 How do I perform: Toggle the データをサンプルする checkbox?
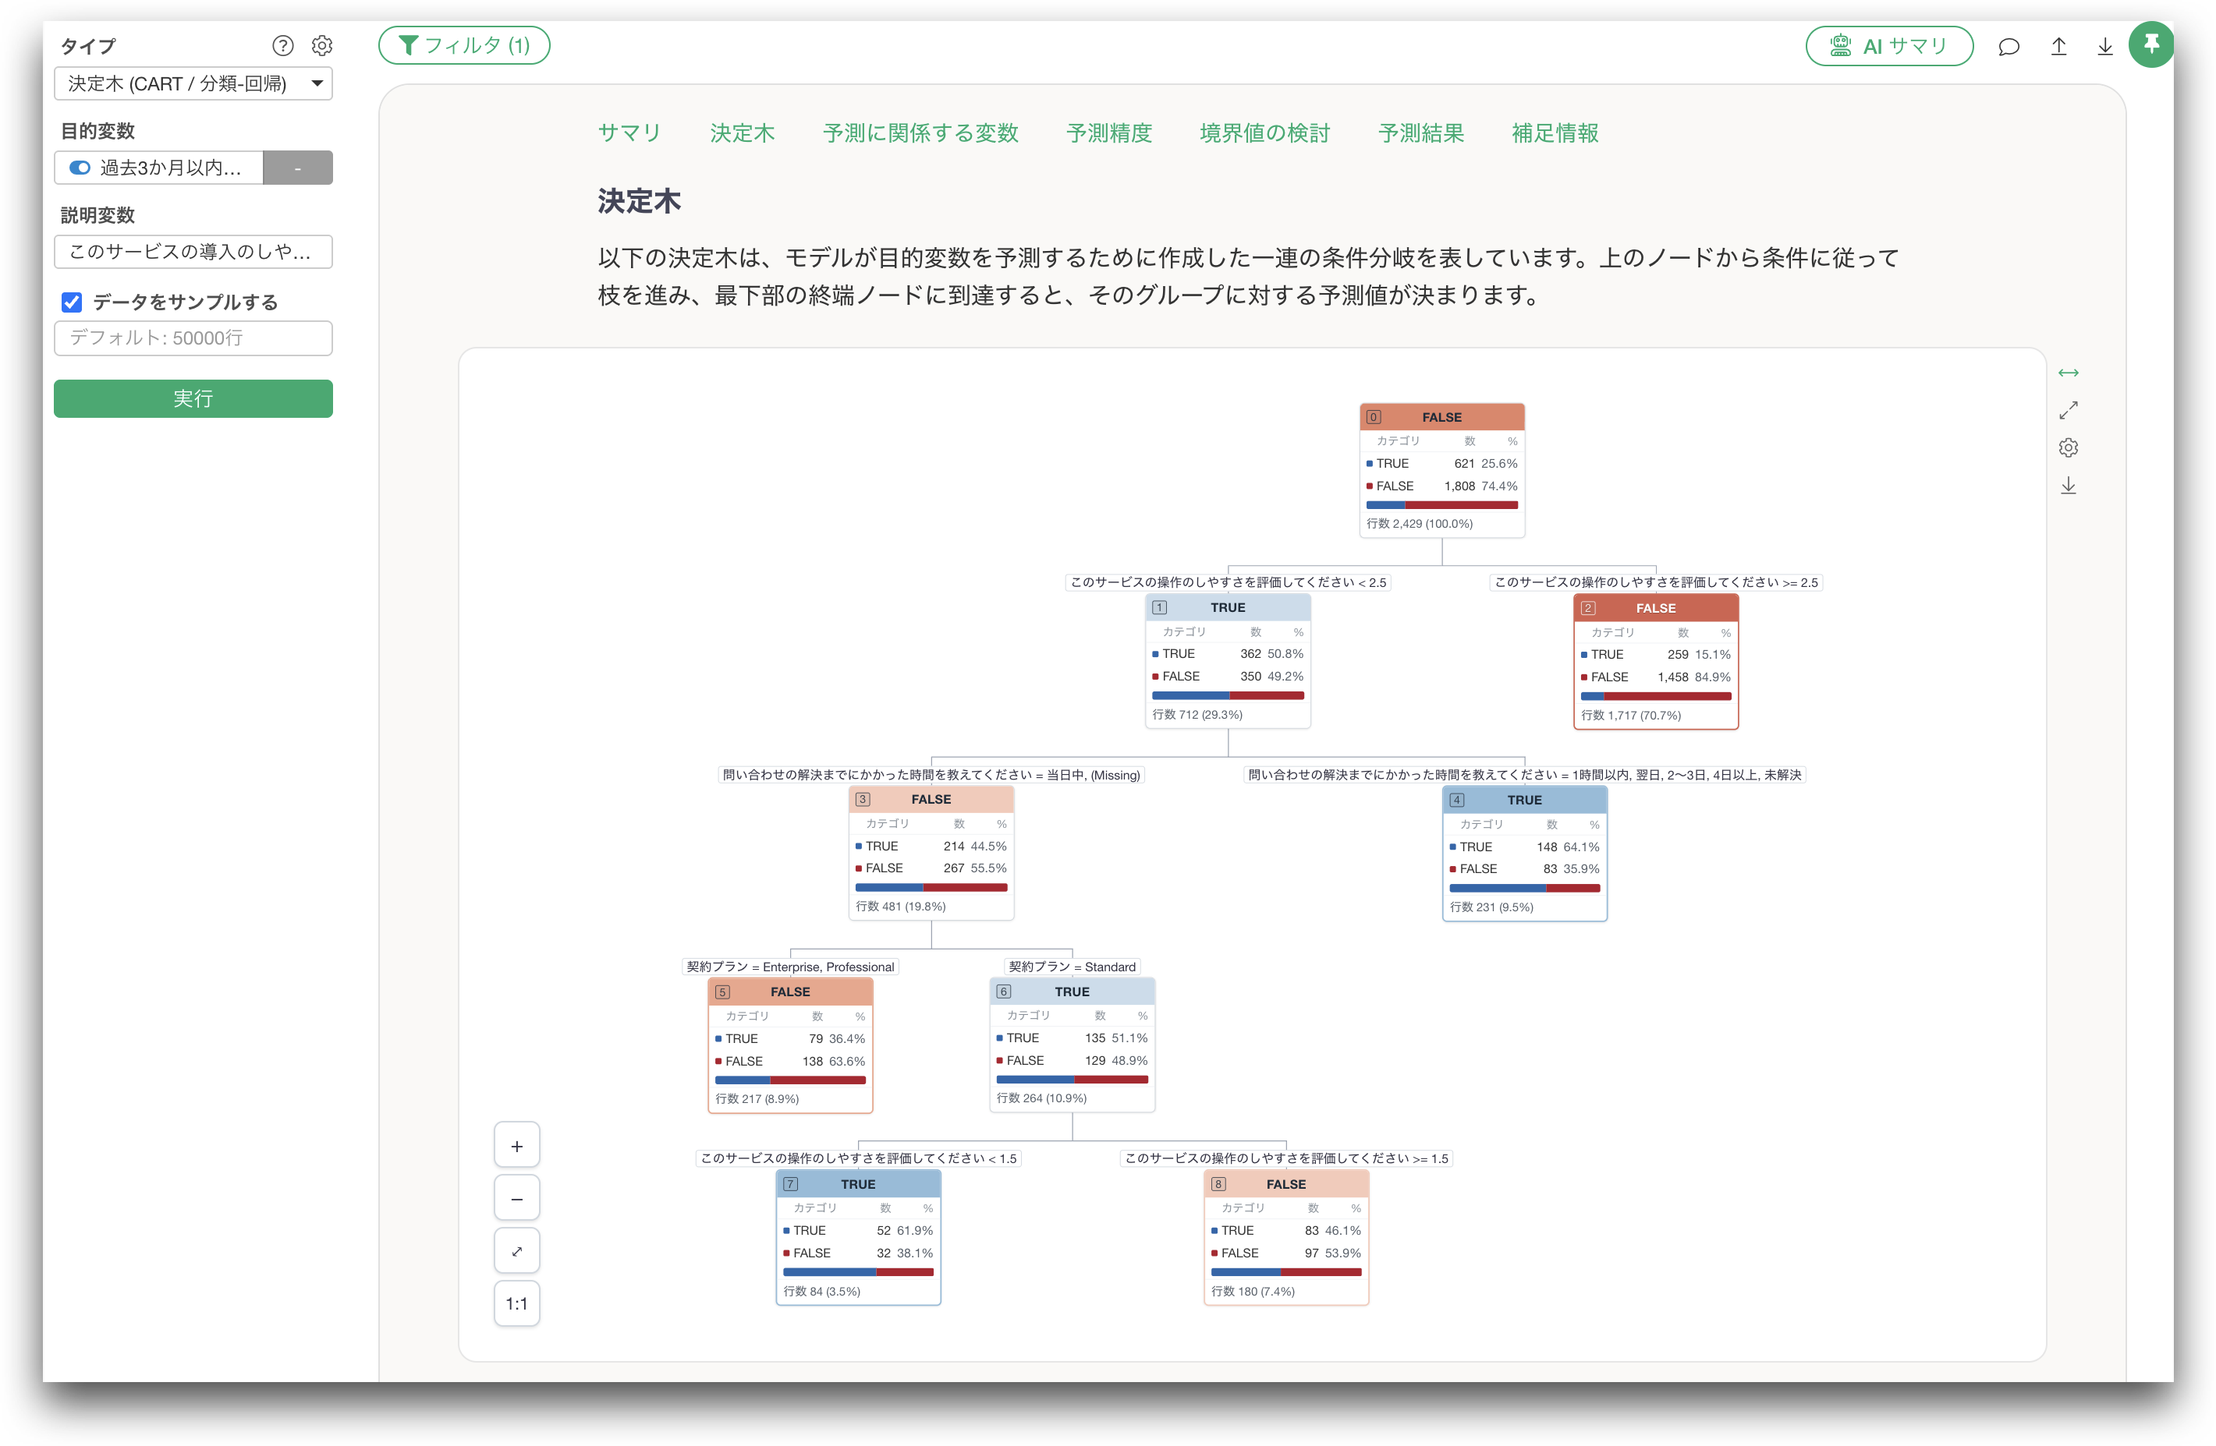click(x=72, y=302)
